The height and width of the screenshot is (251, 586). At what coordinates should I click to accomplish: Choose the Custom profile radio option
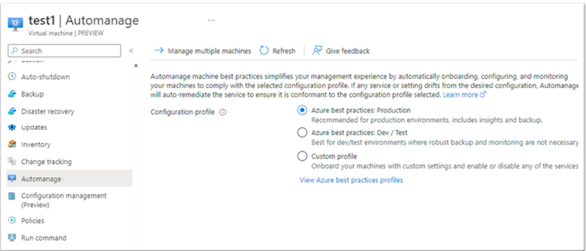302,156
